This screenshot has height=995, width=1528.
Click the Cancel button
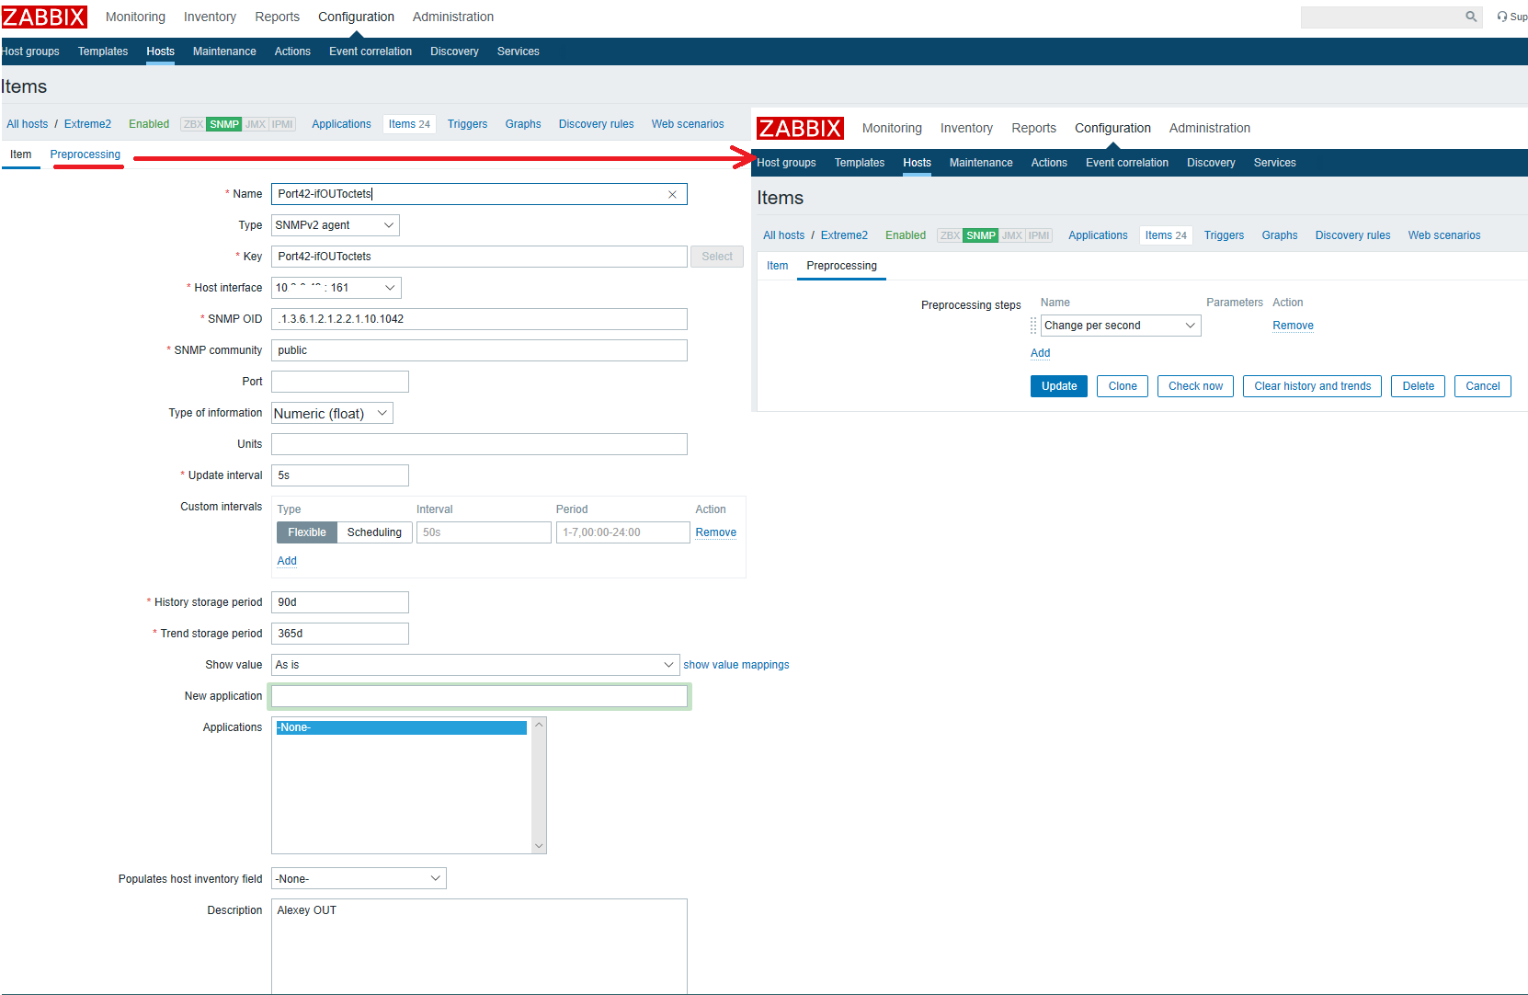coord(1482,386)
